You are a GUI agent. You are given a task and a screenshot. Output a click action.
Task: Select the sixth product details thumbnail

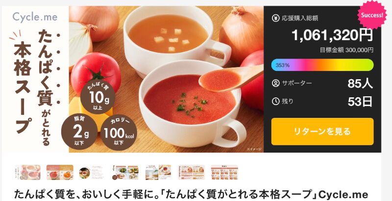click(x=192, y=172)
